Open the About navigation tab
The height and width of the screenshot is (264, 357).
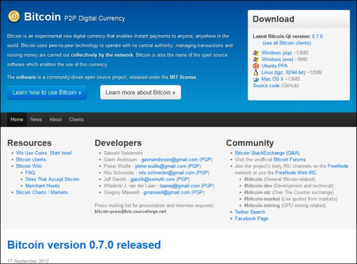tap(56, 119)
